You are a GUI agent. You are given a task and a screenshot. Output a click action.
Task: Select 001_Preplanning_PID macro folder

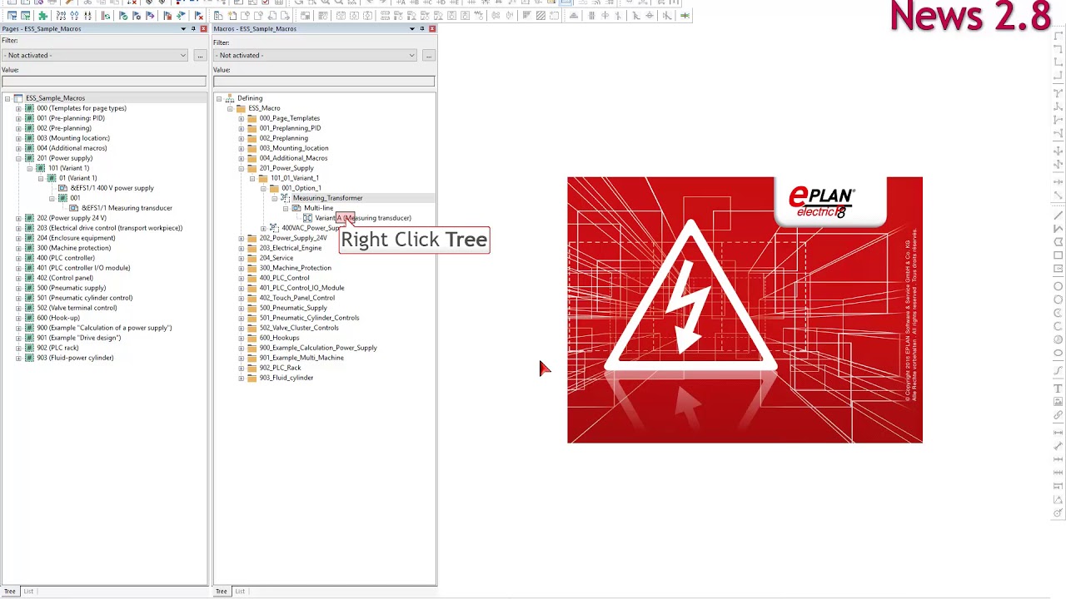point(290,128)
